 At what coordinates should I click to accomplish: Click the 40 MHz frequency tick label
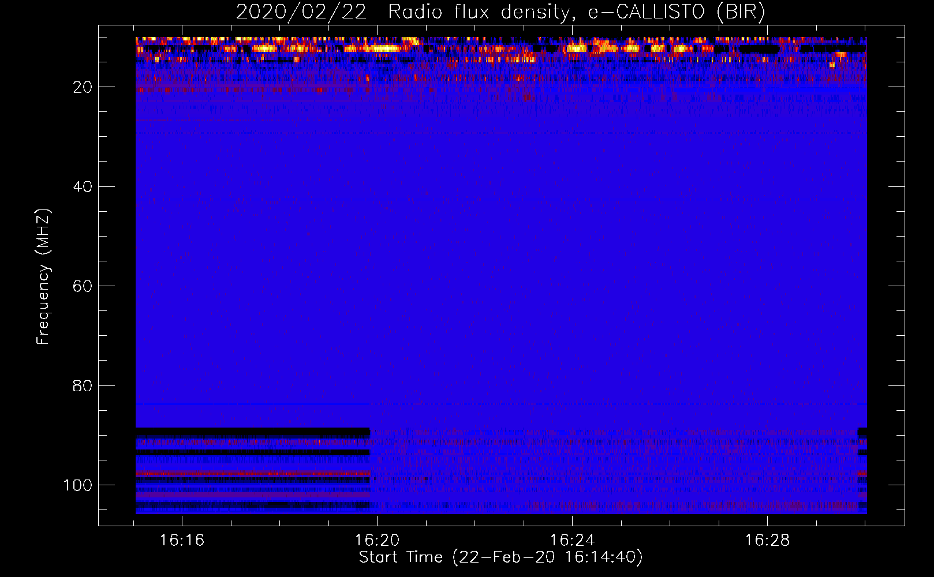(x=83, y=187)
